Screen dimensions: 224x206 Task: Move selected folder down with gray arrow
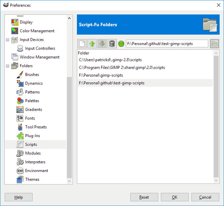(x=102, y=44)
